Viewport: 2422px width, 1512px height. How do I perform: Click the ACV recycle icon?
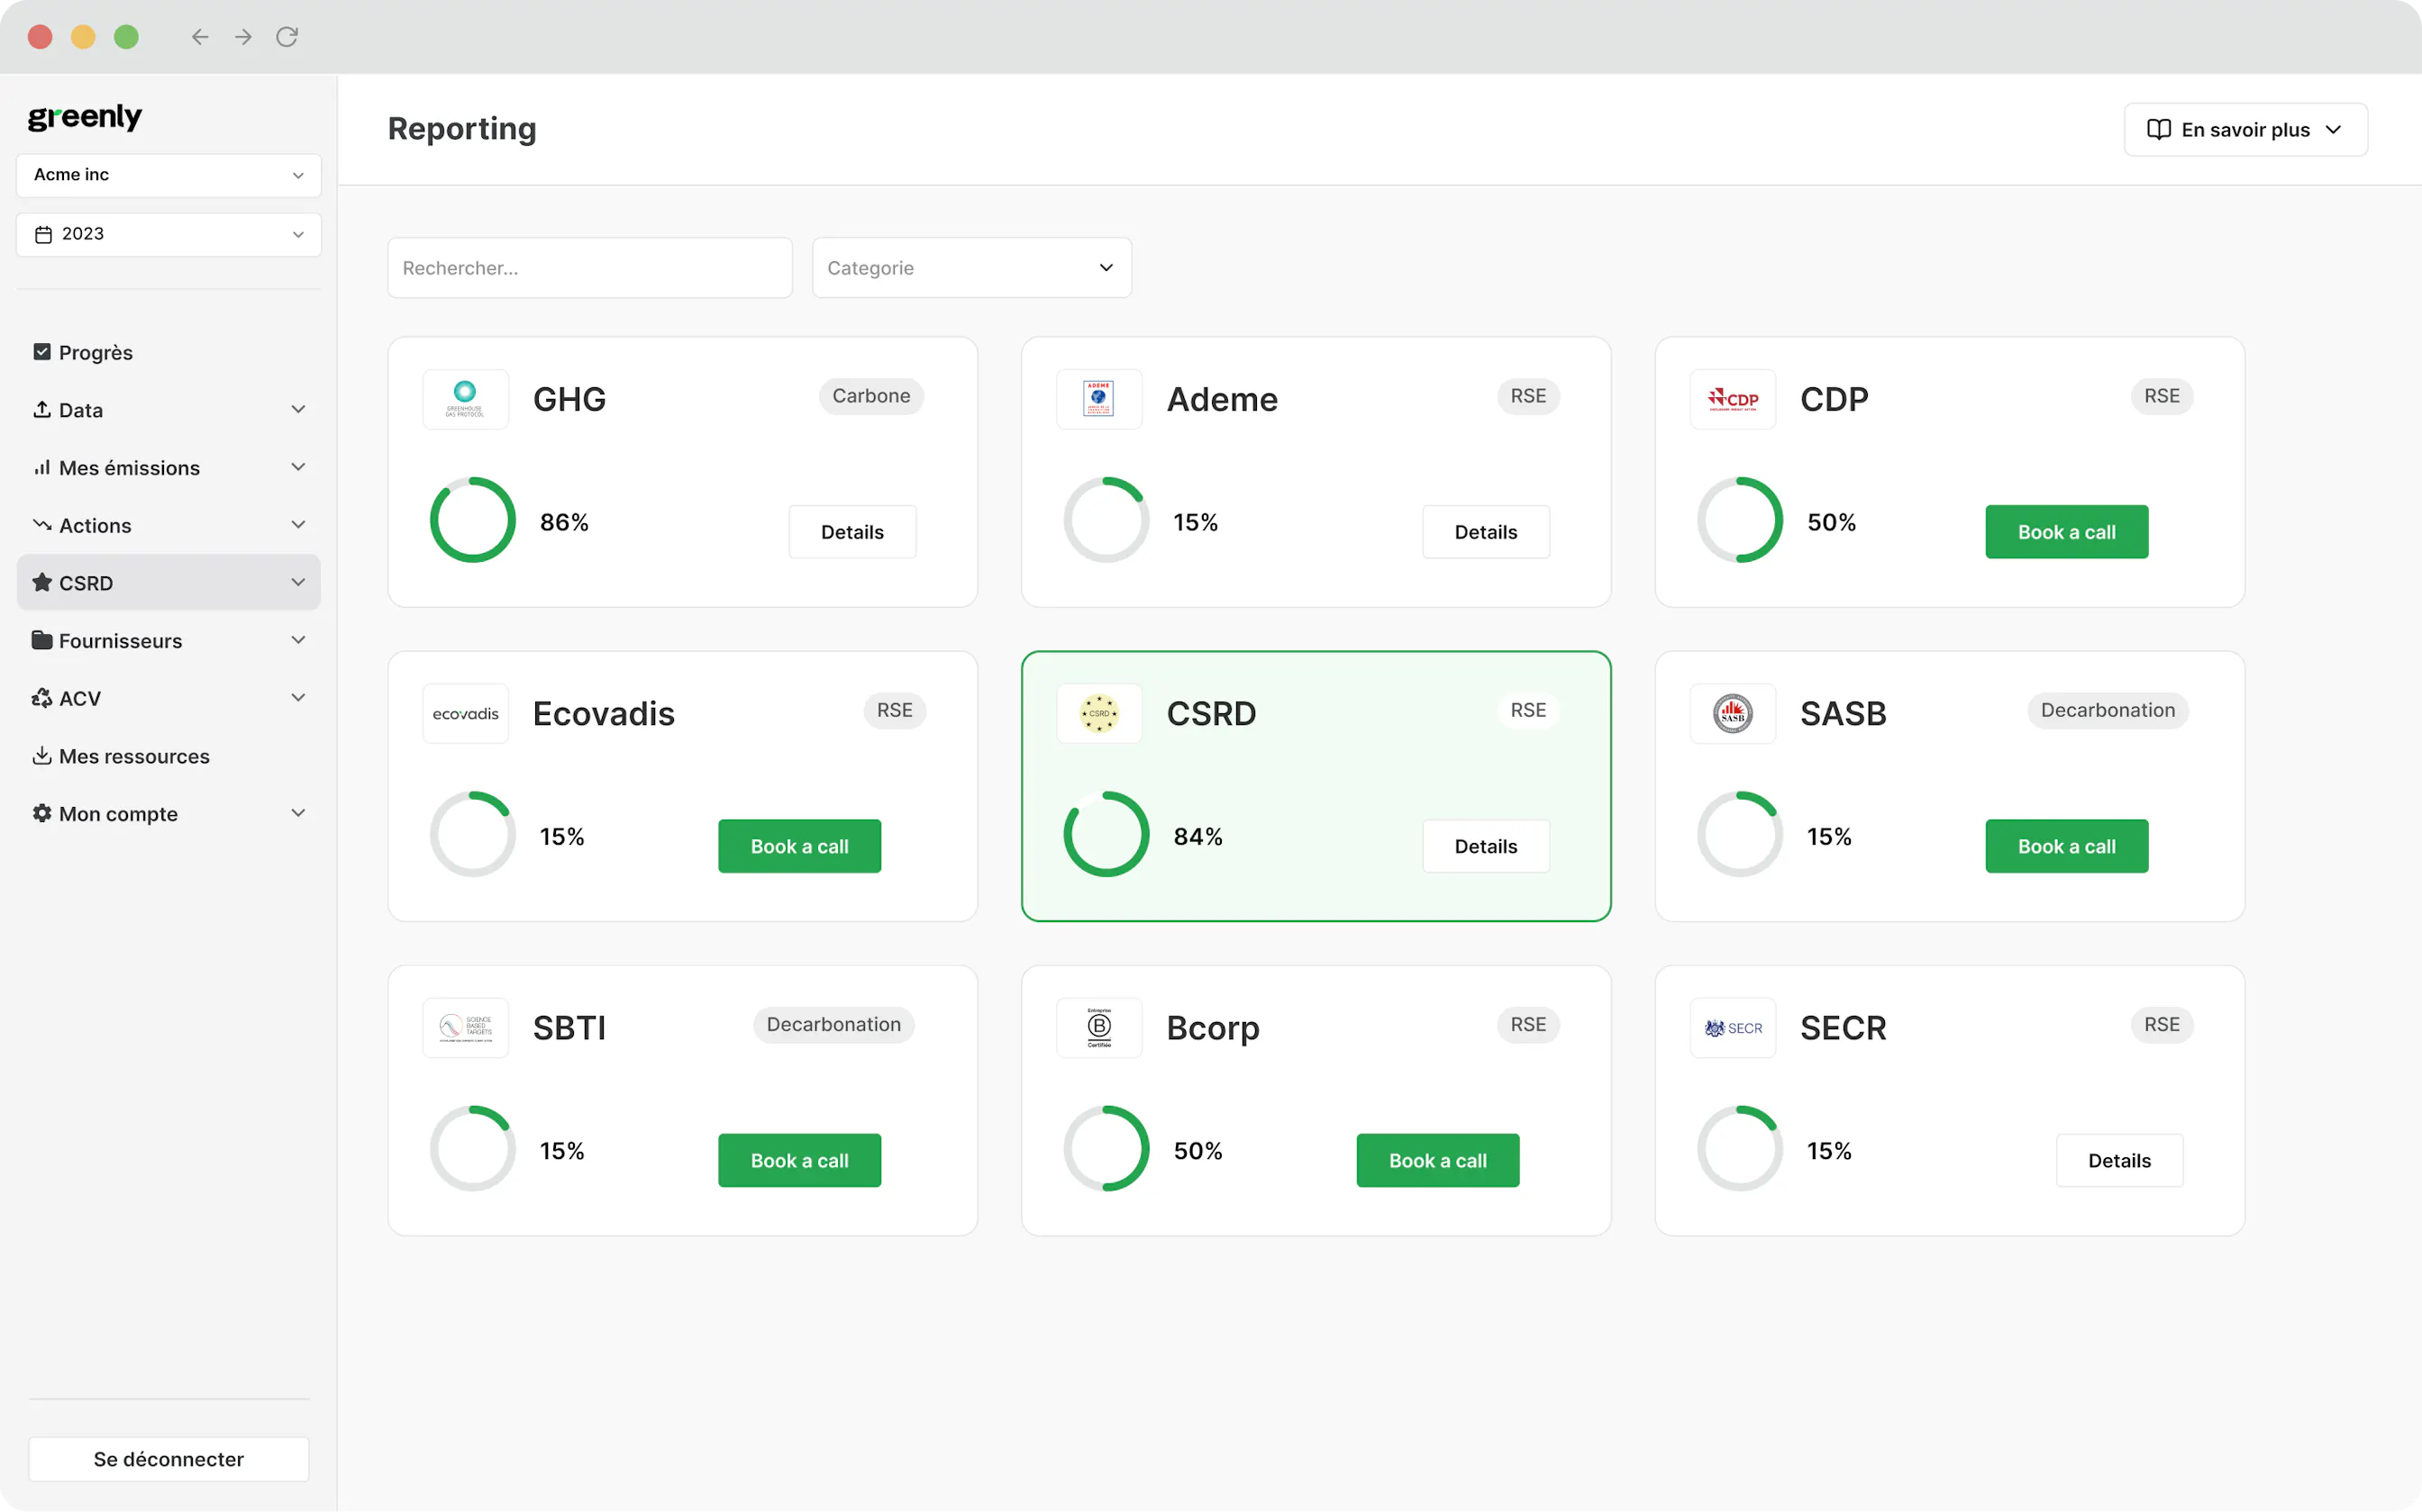click(x=42, y=698)
